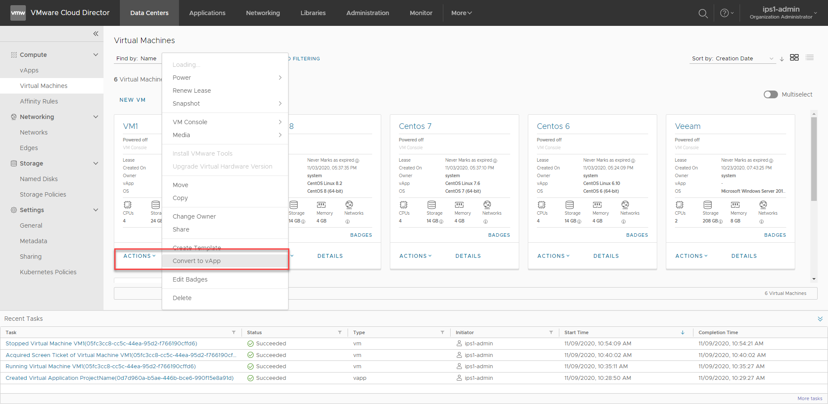Click the Networks icon on Veeam card
Viewport: 828px width, 404px height.
[763, 204]
